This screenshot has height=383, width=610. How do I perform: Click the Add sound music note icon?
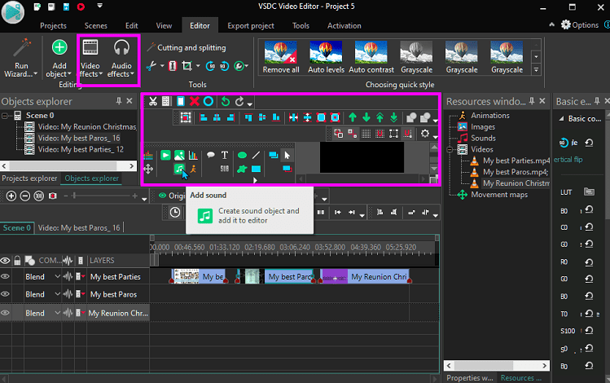pyautogui.click(x=179, y=169)
